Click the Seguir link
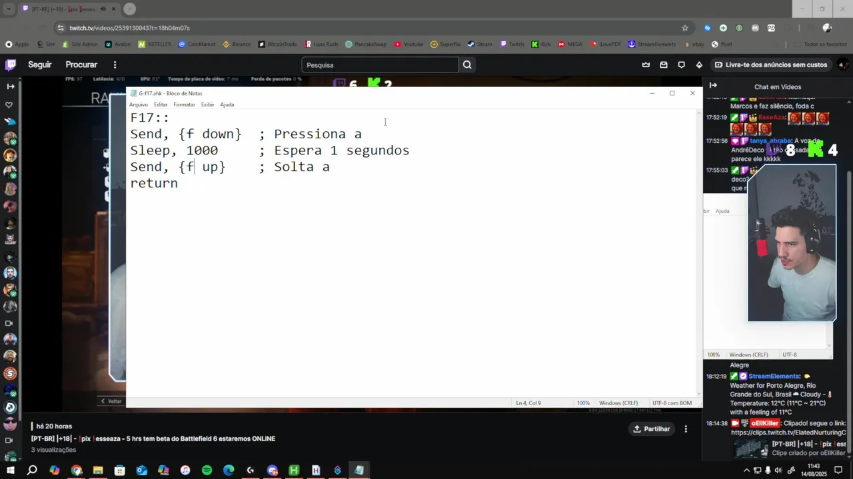The image size is (853, 479). [x=40, y=65]
